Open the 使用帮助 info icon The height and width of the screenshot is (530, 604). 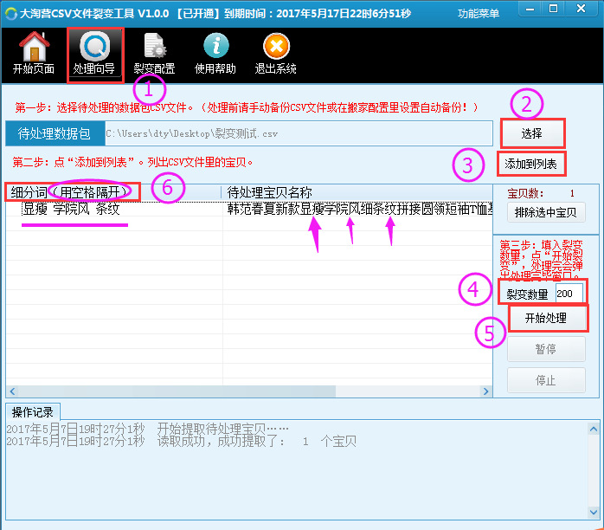point(215,53)
